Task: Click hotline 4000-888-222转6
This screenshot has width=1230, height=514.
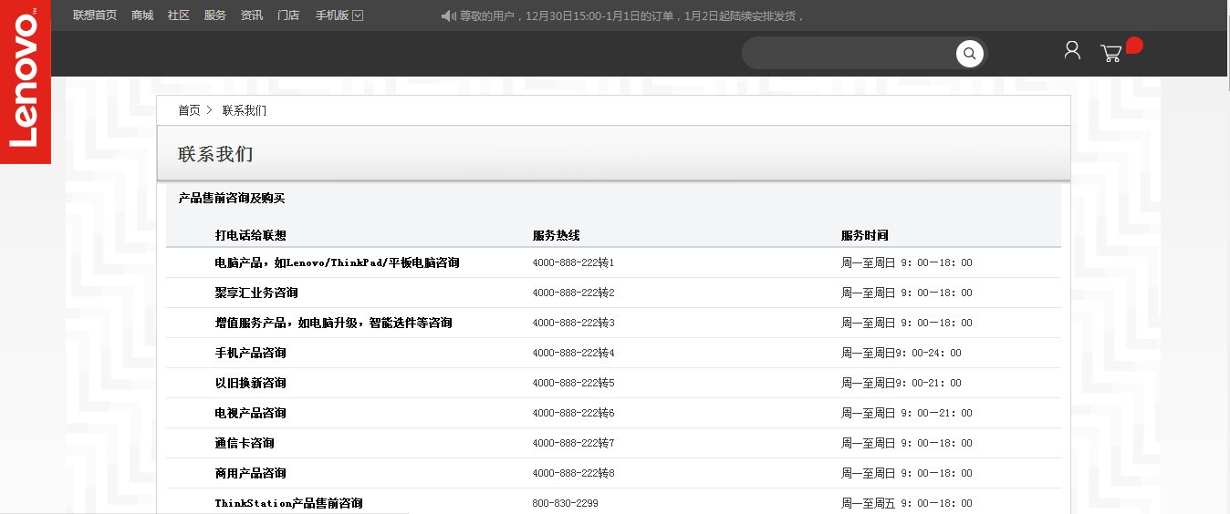Action: point(573,413)
